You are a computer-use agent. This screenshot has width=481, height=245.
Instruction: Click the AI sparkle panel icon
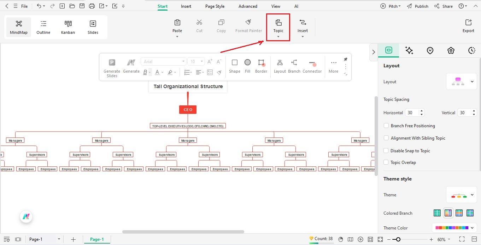point(409,50)
